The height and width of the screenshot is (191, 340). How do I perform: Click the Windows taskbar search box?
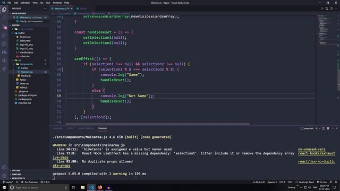(x=39, y=187)
